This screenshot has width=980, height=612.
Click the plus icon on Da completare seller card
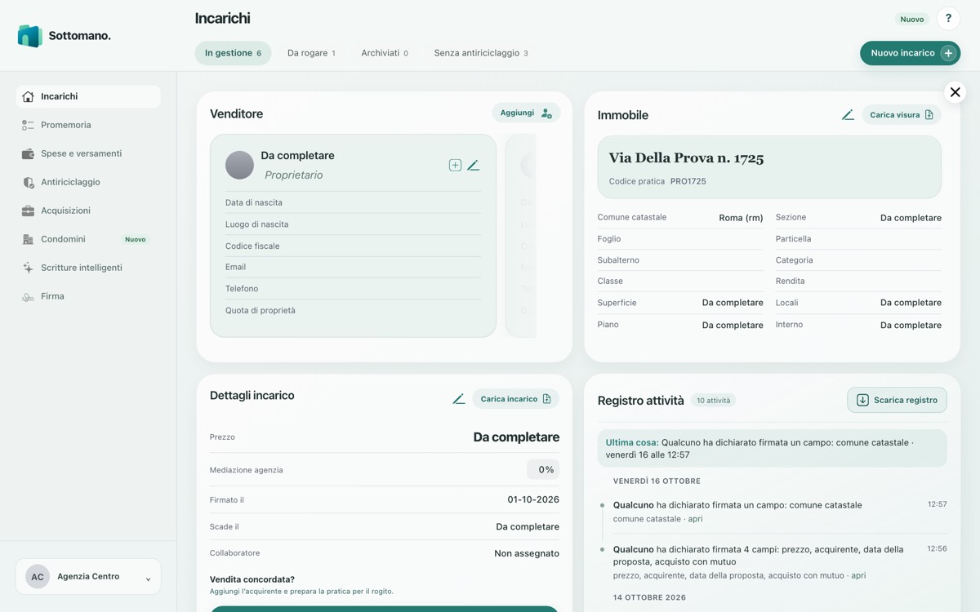coord(455,165)
